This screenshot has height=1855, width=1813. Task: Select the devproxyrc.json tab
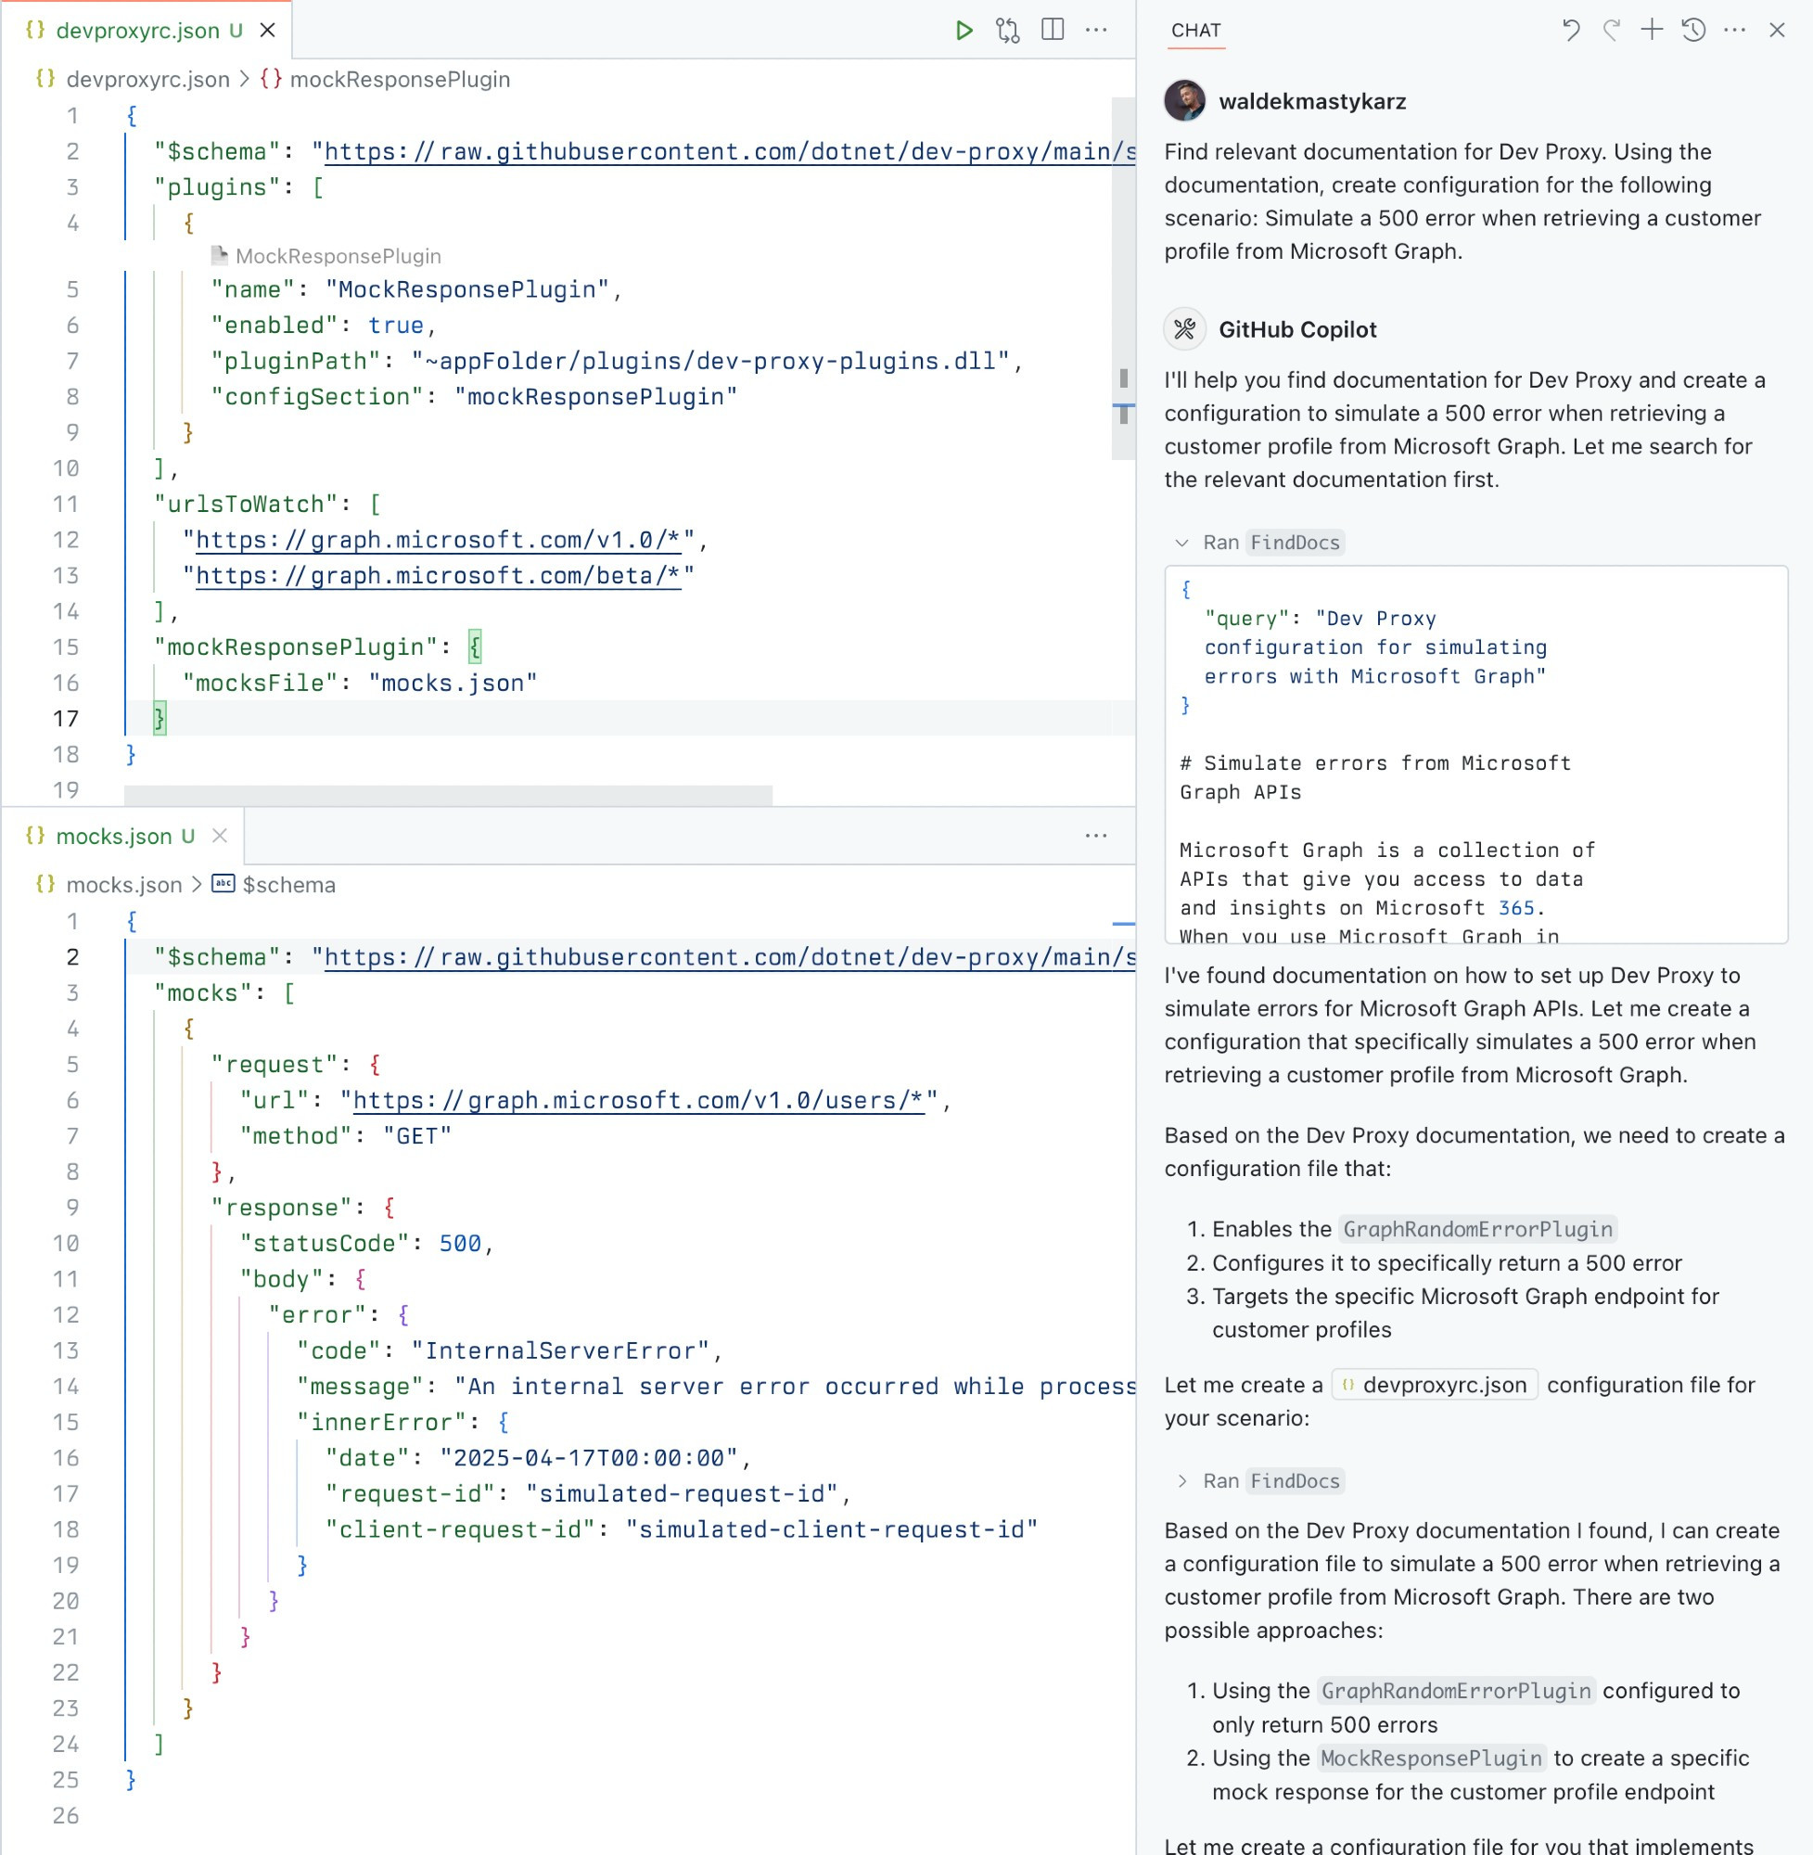point(143,30)
